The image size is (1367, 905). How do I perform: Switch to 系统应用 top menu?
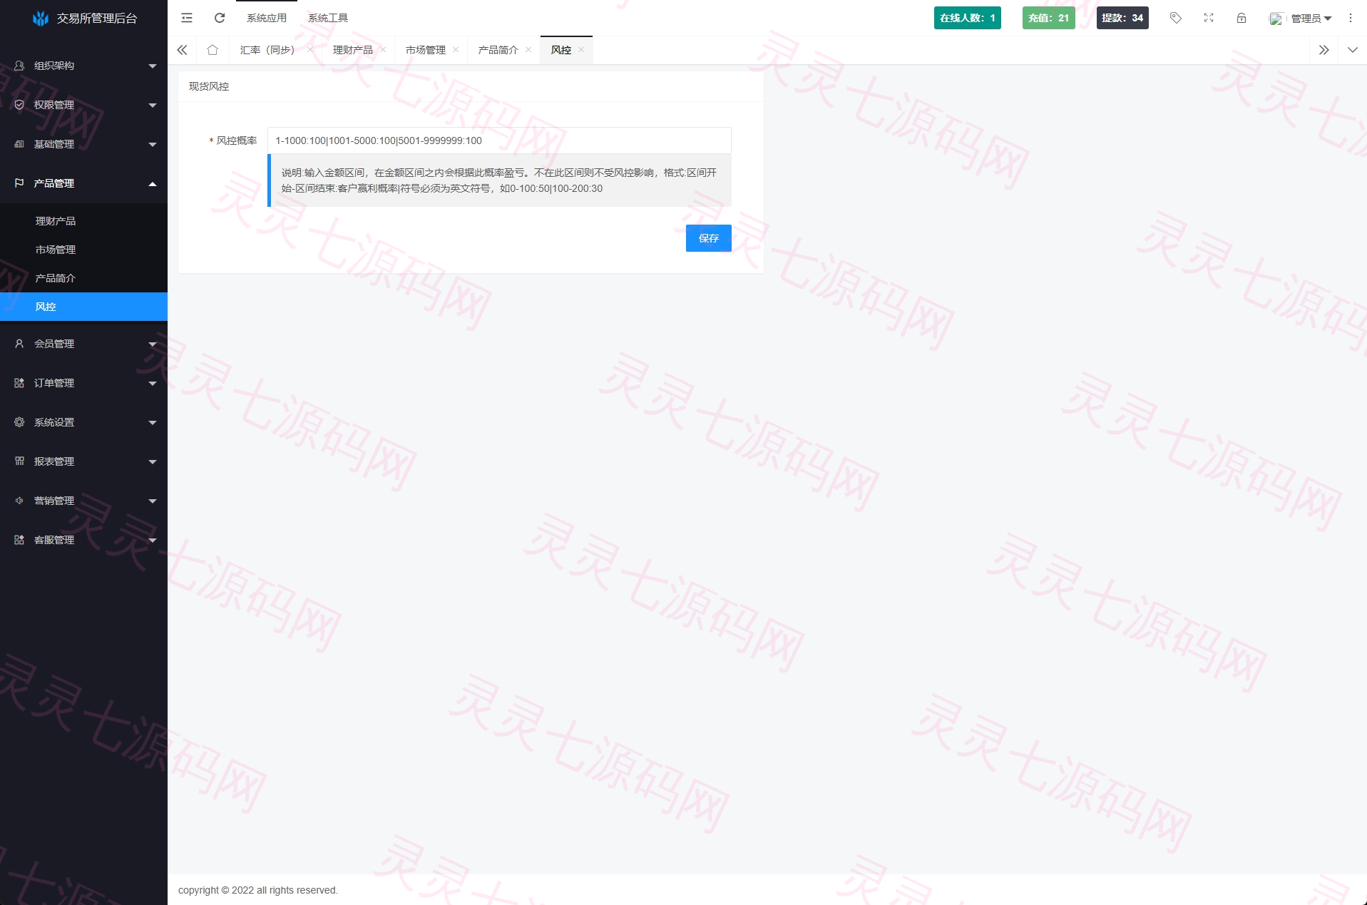pyautogui.click(x=267, y=18)
